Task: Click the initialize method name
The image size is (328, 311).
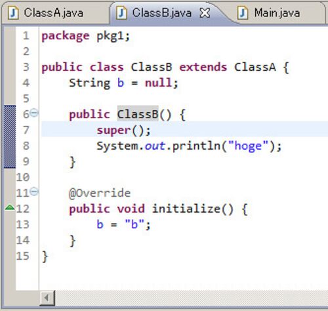Action: point(186,209)
